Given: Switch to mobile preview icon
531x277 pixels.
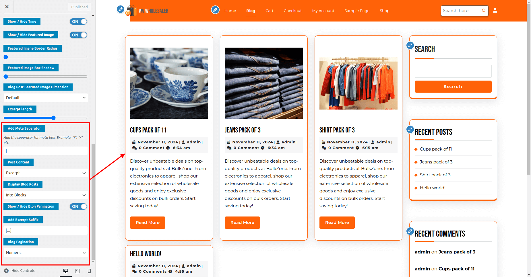Looking at the screenshot, I should 89,271.
